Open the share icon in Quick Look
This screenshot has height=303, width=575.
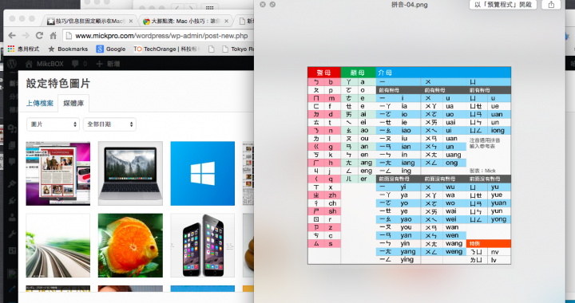pos(551,5)
